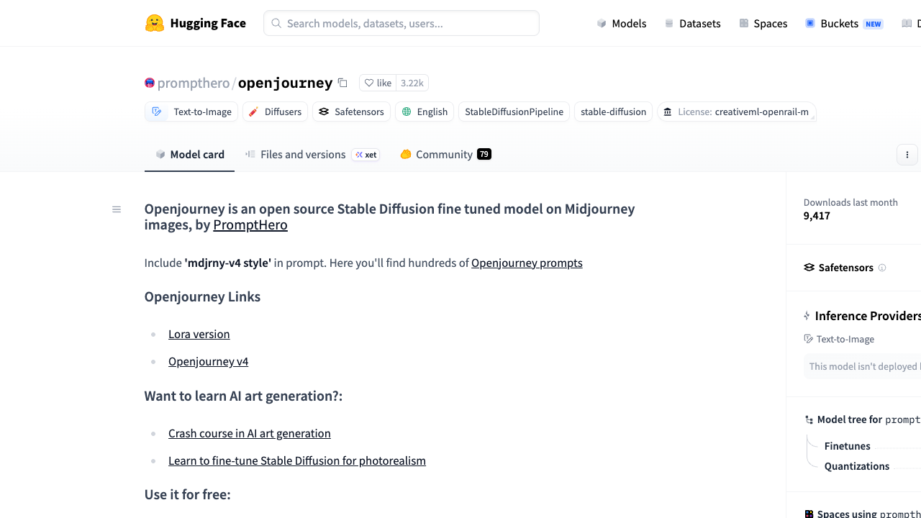
Task: Click sidebar Text-to-Image task icon
Action: tap(809, 339)
